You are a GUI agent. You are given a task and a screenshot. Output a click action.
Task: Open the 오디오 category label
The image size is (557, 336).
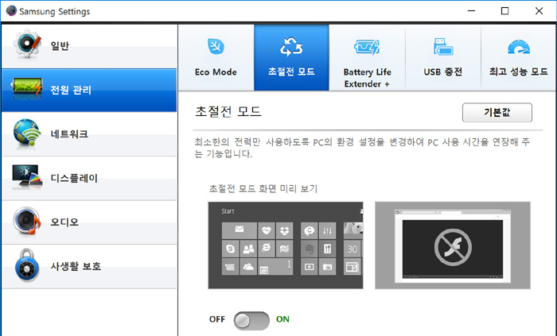(64, 222)
